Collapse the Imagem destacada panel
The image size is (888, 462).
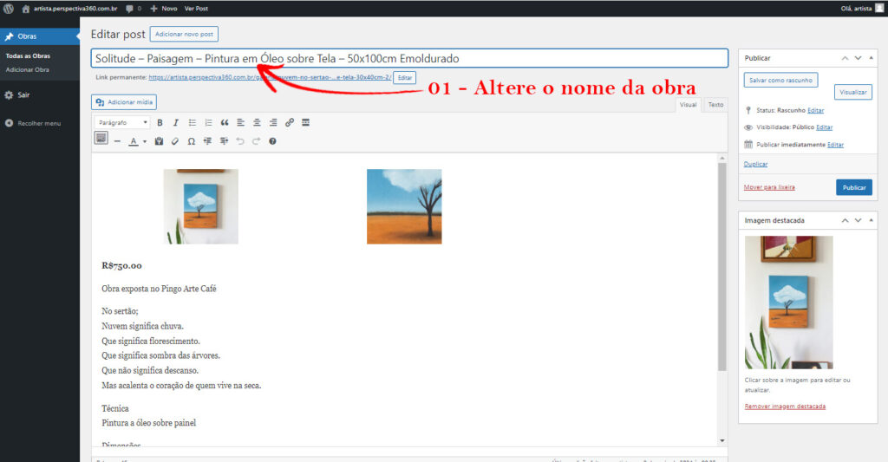(x=871, y=220)
